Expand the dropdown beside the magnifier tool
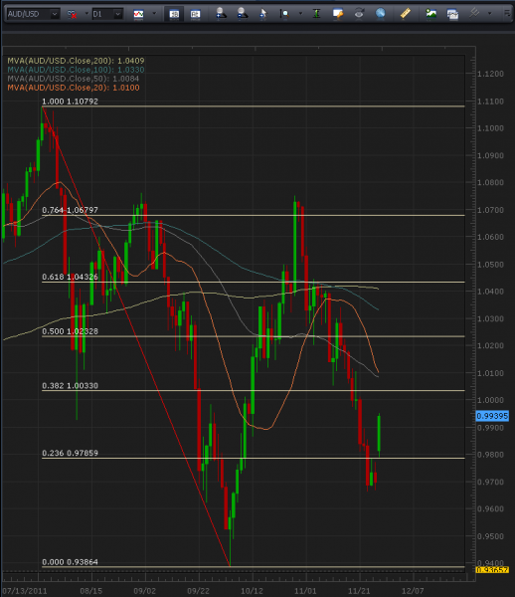The image size is (515, 597). tap(300, 14)
